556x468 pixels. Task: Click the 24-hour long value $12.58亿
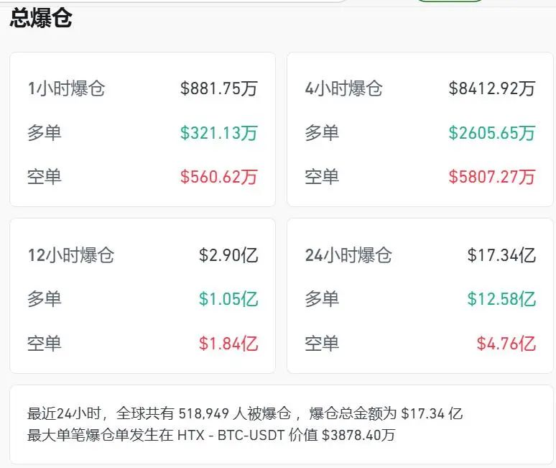[x=501, y=299]
